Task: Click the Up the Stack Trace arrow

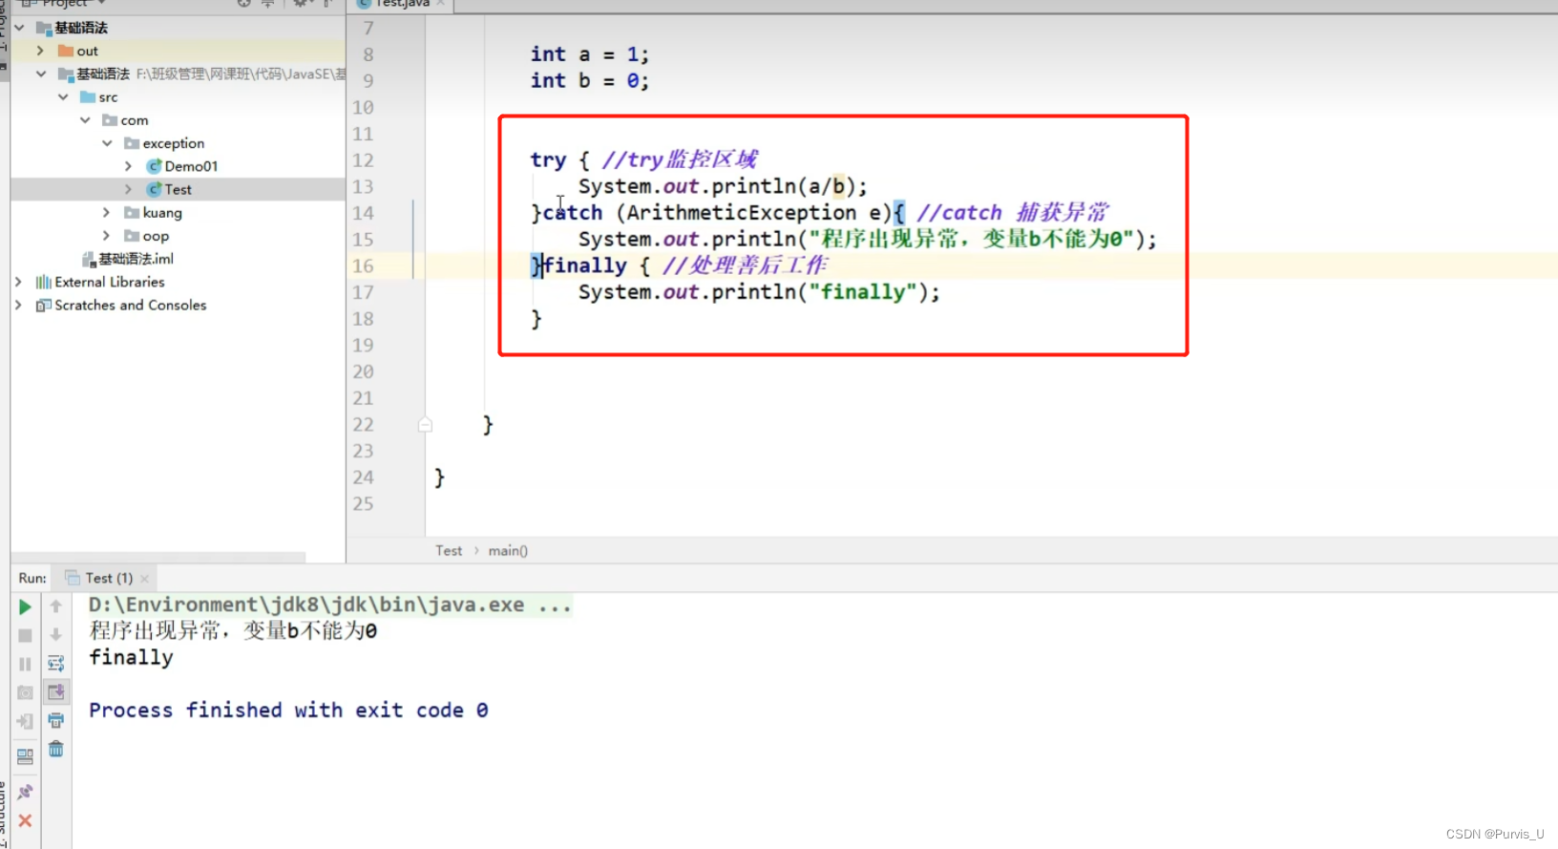Action: point(56,606)
